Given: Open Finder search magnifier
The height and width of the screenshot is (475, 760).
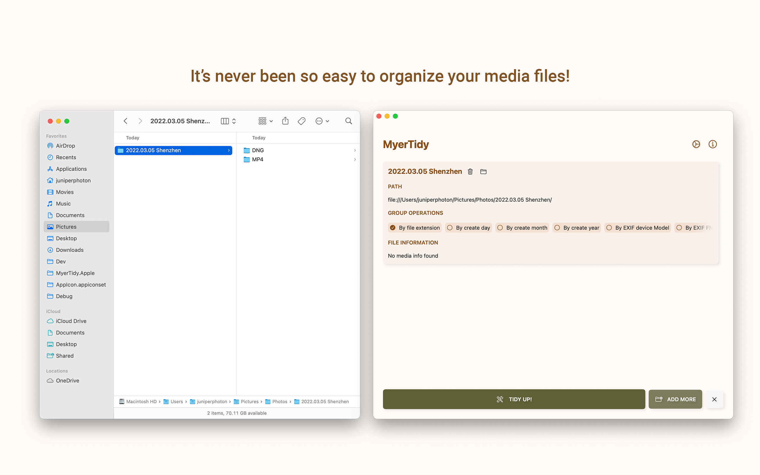Looking at the screenshot, I should point(348,121).
